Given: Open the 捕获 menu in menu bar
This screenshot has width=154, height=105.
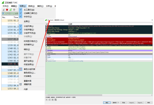Looking at the screenshot, I should point(40,6).
